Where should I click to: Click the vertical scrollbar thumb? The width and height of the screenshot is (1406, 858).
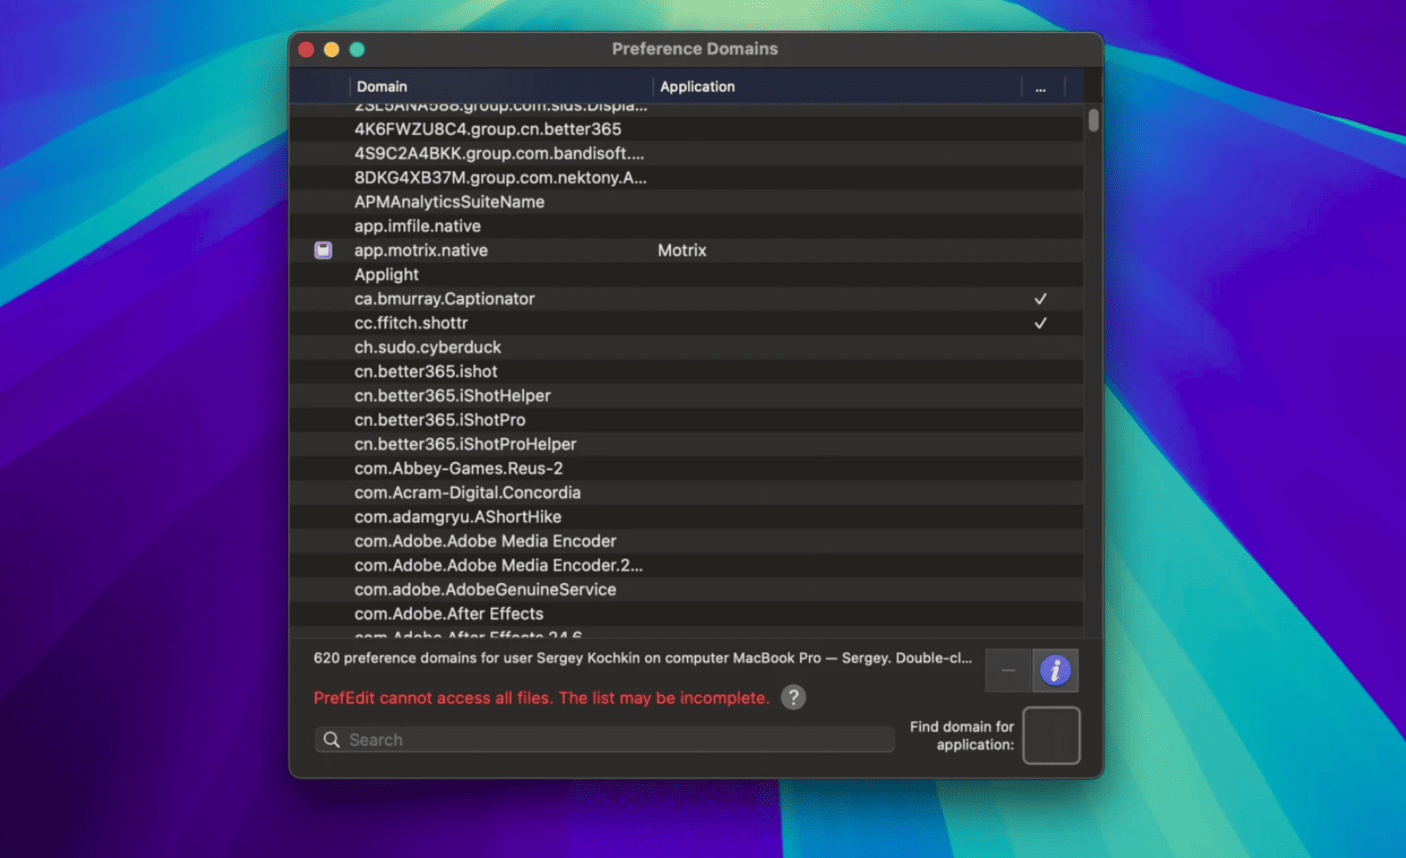(x=1094, y=120)
